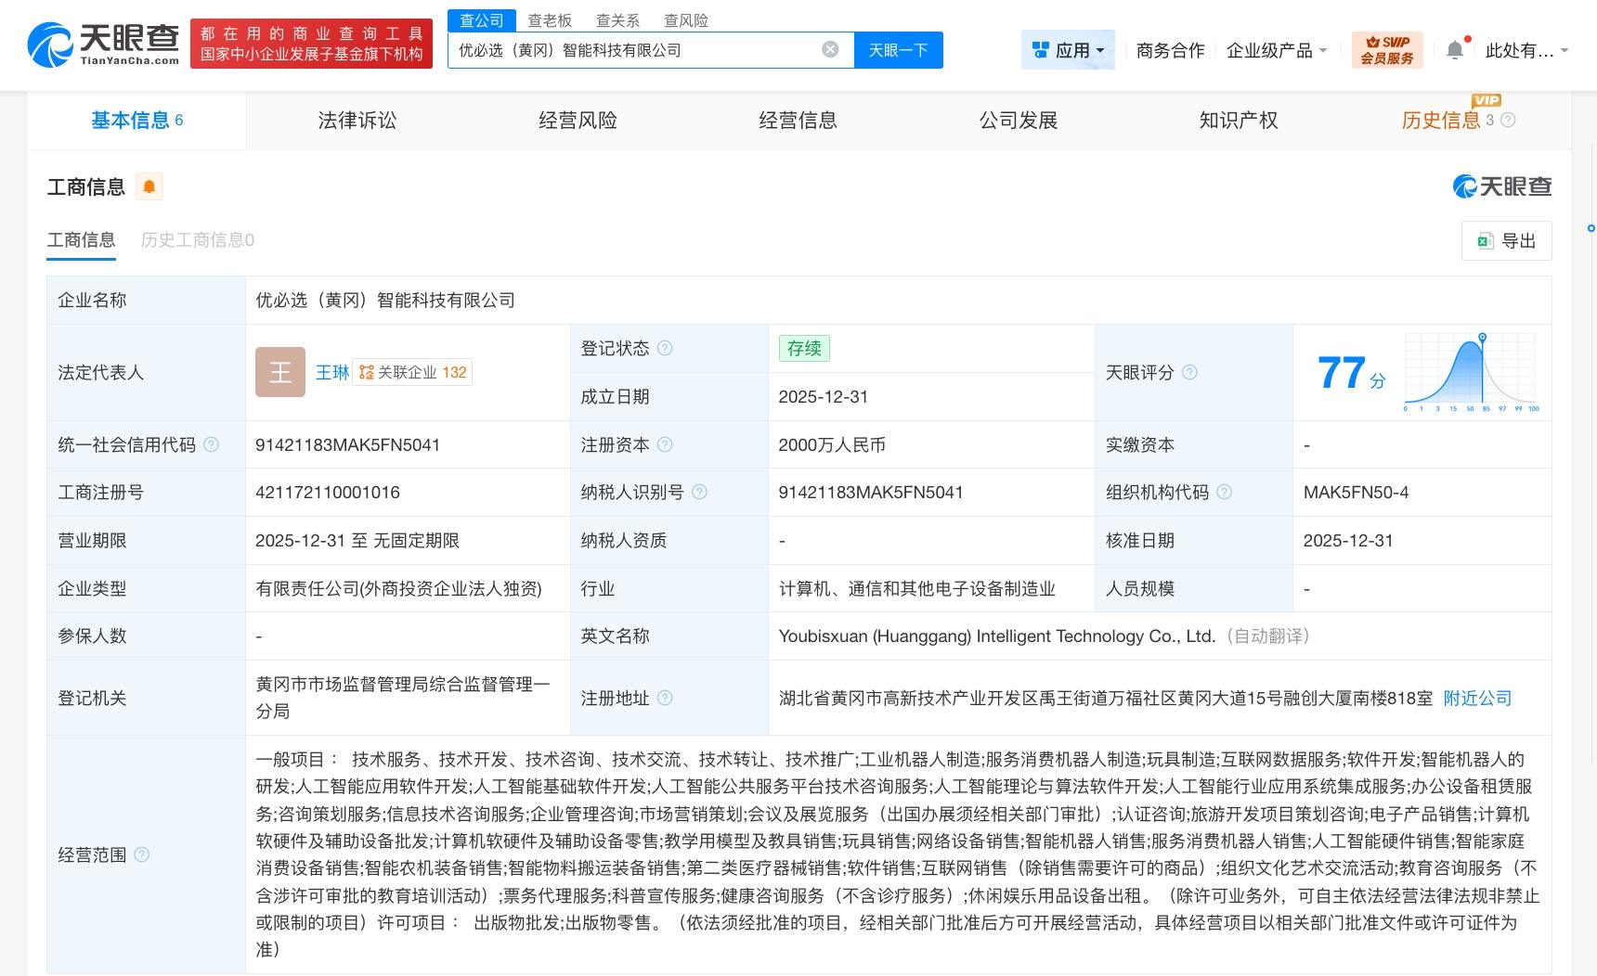Switch to the 法律诉讼 tab
This screenshot has width=1597, height=976.
point(357,120)
